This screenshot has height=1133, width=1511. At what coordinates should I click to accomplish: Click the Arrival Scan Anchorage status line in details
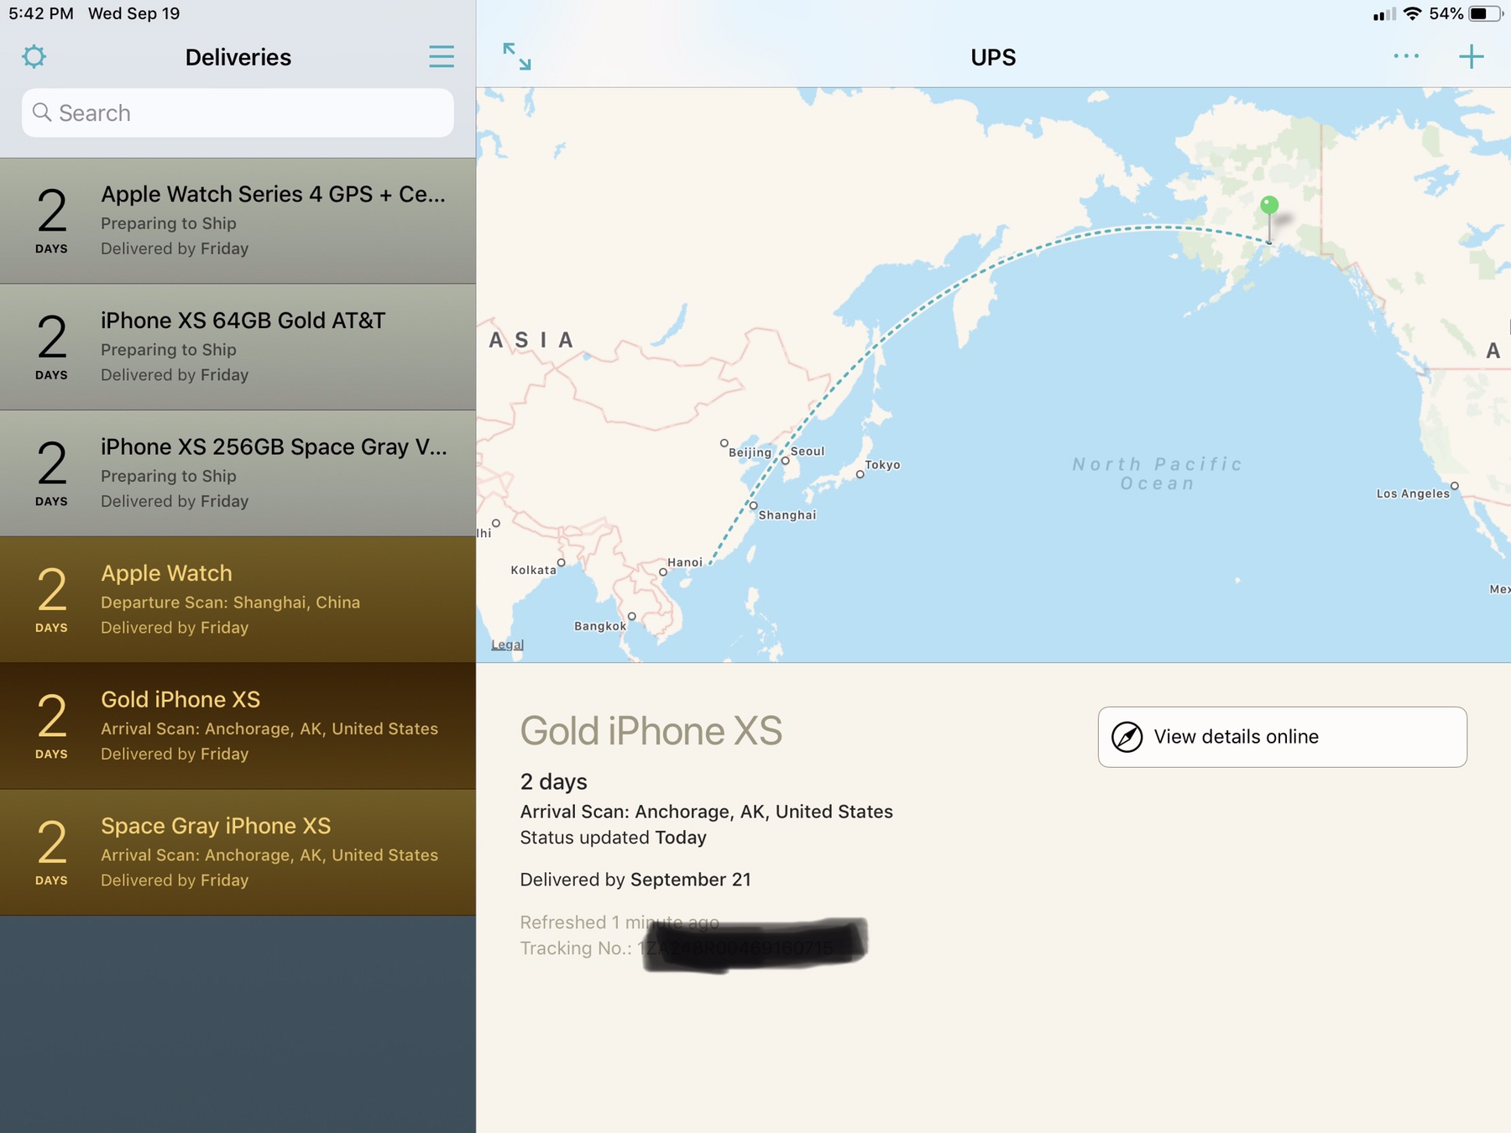(x=706, y=812)
